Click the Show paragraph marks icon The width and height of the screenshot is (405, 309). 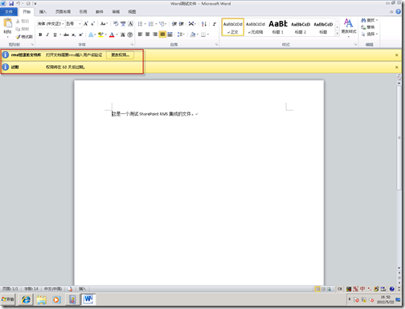point(215,24)
